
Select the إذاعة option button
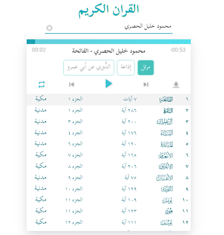point(126,67)
